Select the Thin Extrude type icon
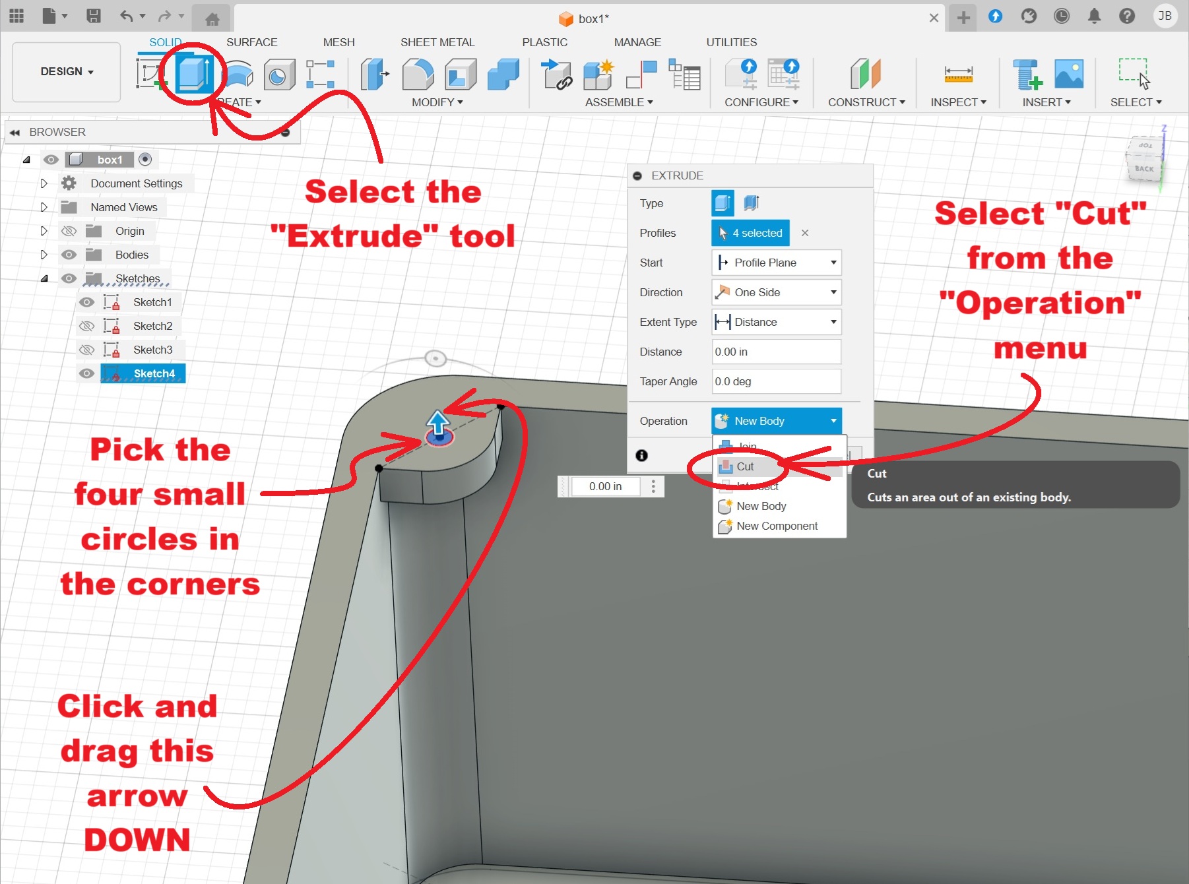The image size is (1189, 884). coord(752,203)
